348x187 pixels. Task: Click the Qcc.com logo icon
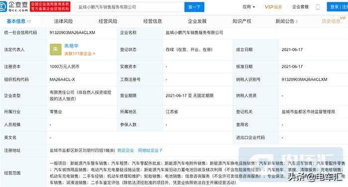[3, 6]
